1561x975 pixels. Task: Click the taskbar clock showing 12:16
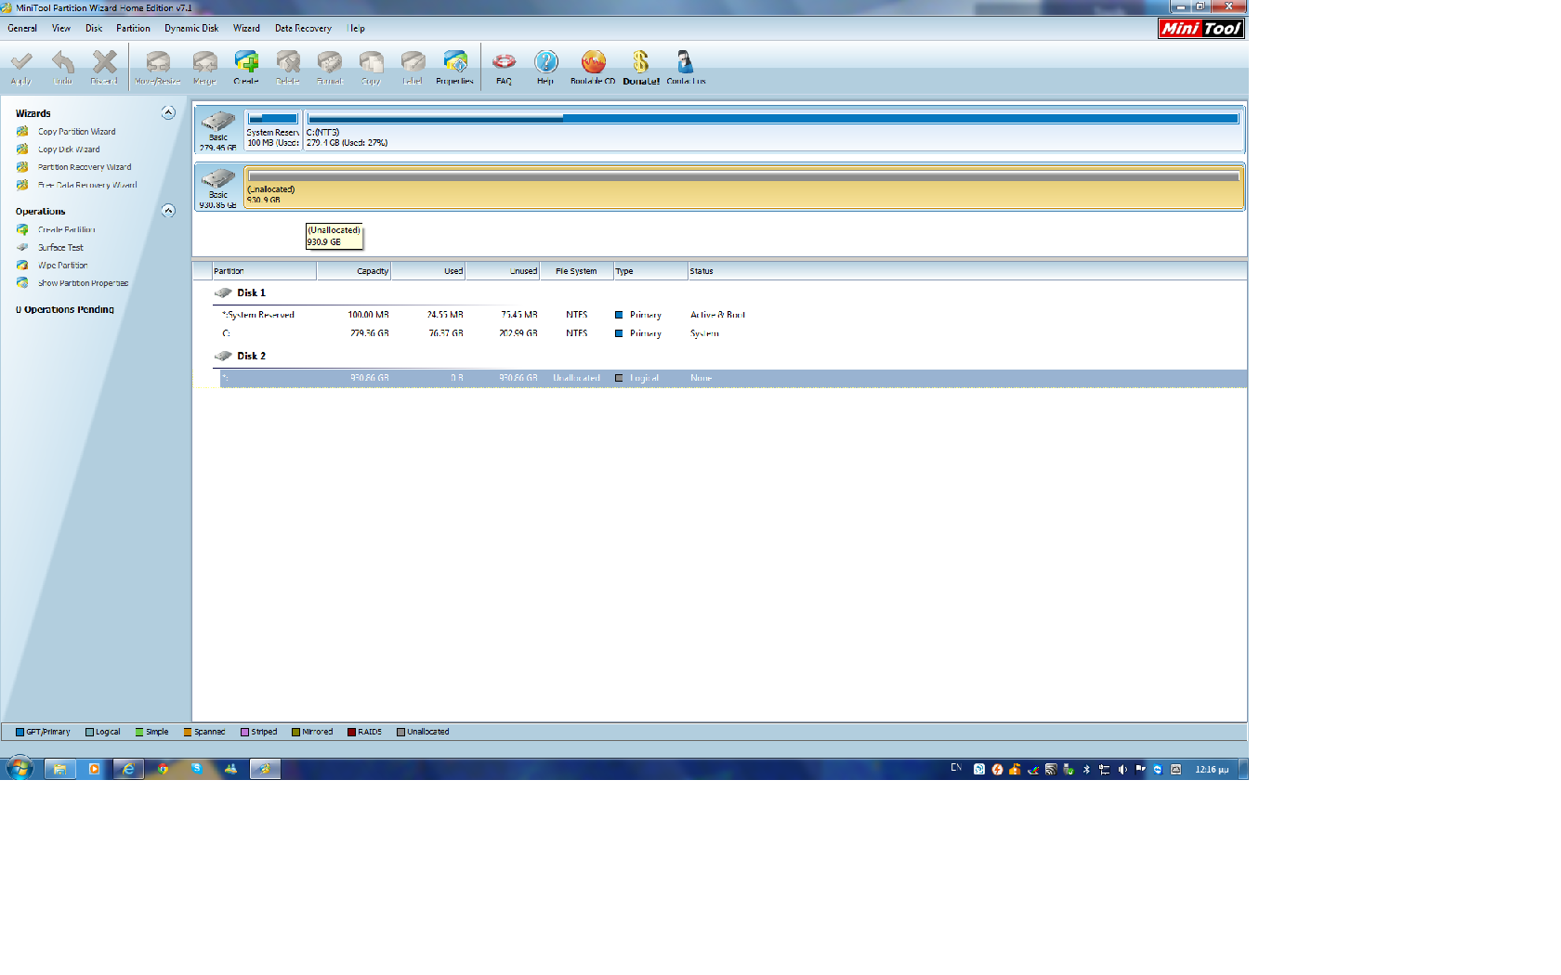click(1212, 769)
